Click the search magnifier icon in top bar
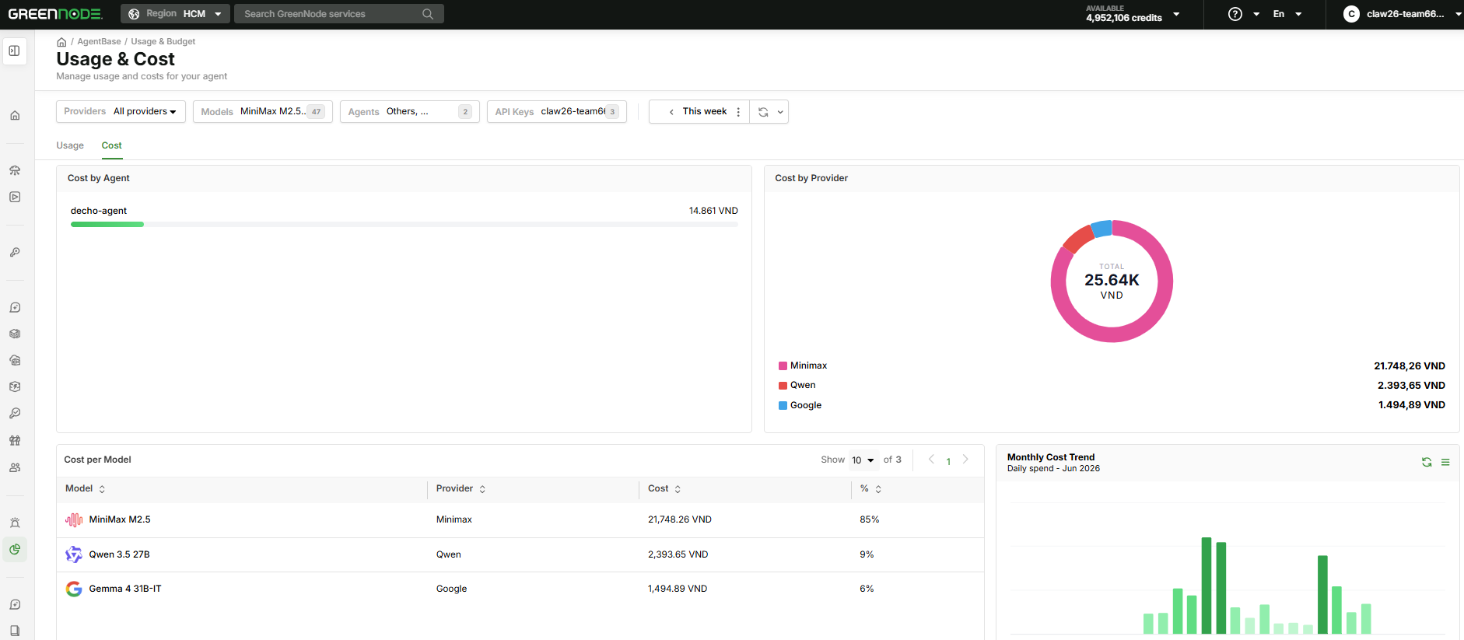The height and width of the screenshot is (640, 1464). point(428,14)
